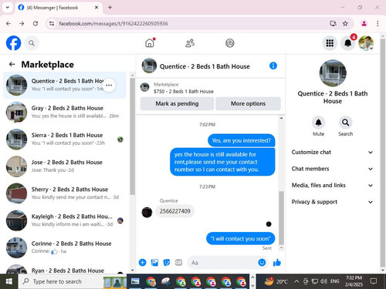Click Mark as pending button
This screenshot has height=289, width=386.
(177, 103)
